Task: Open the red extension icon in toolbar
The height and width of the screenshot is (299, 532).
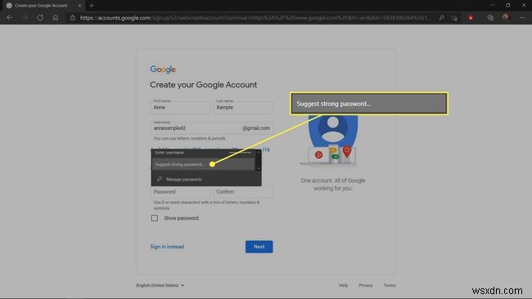Action: (471, 18)
